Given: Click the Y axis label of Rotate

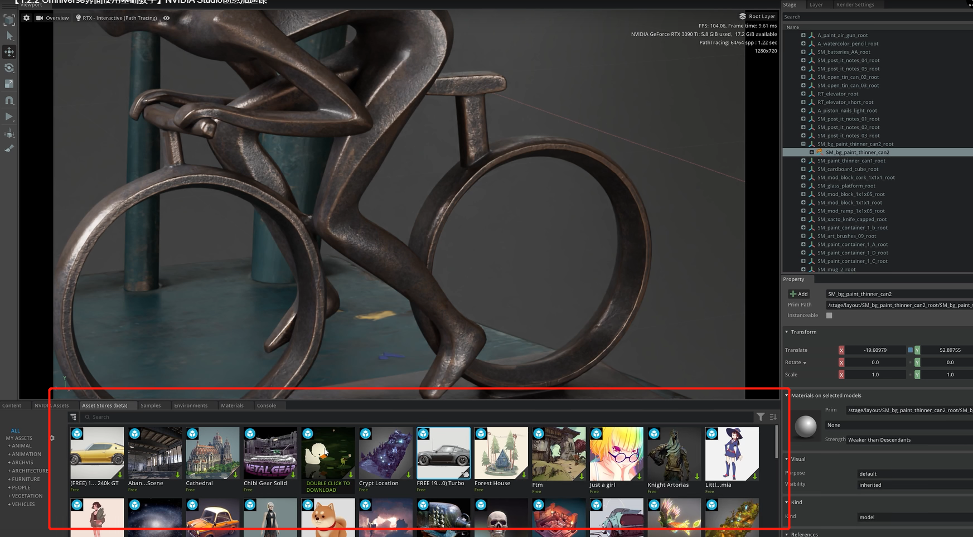Looking at the screenshot, I should 917,362.
